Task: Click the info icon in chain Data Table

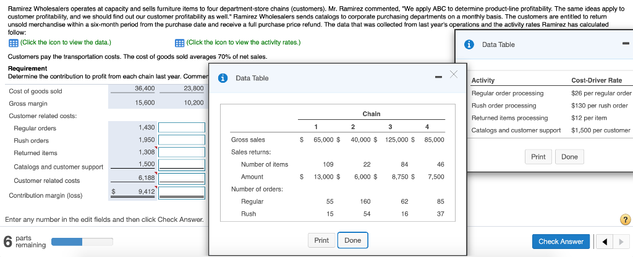Action: [223, 78]
